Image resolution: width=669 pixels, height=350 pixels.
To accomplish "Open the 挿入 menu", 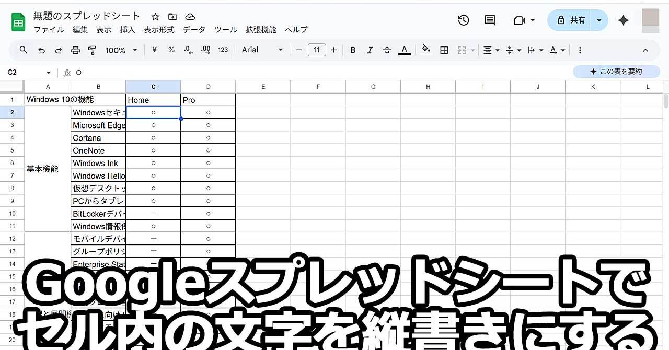I will pos(128,30).
